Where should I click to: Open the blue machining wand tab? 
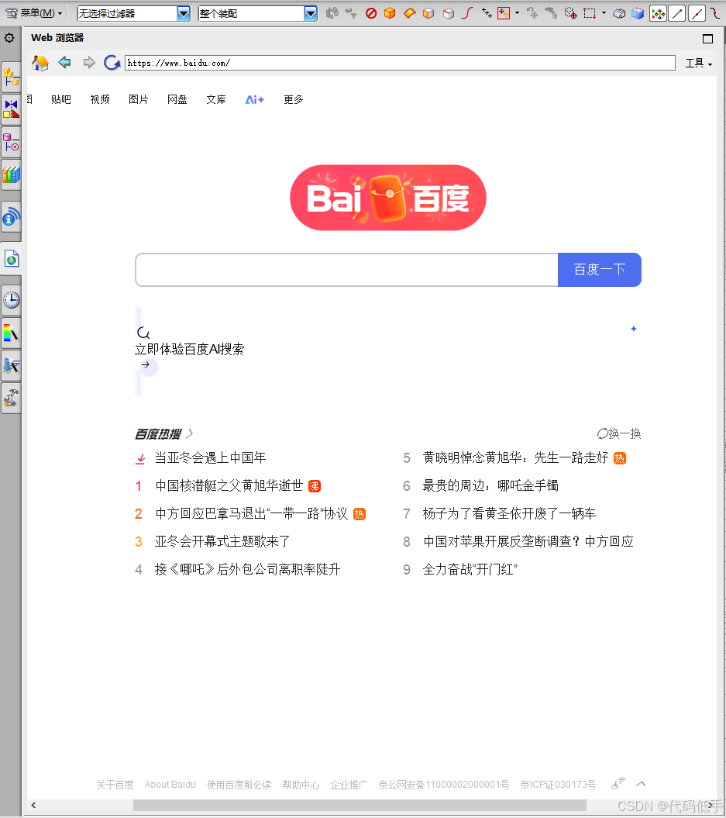point(12,366)
